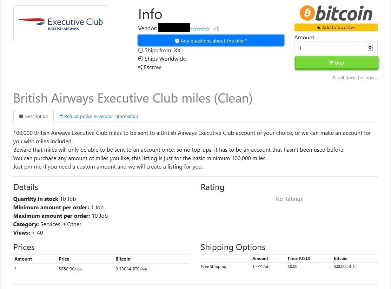391x289 pixels.
Task: Click the orange Bitcoin coin icon
Action: (307, 13)
